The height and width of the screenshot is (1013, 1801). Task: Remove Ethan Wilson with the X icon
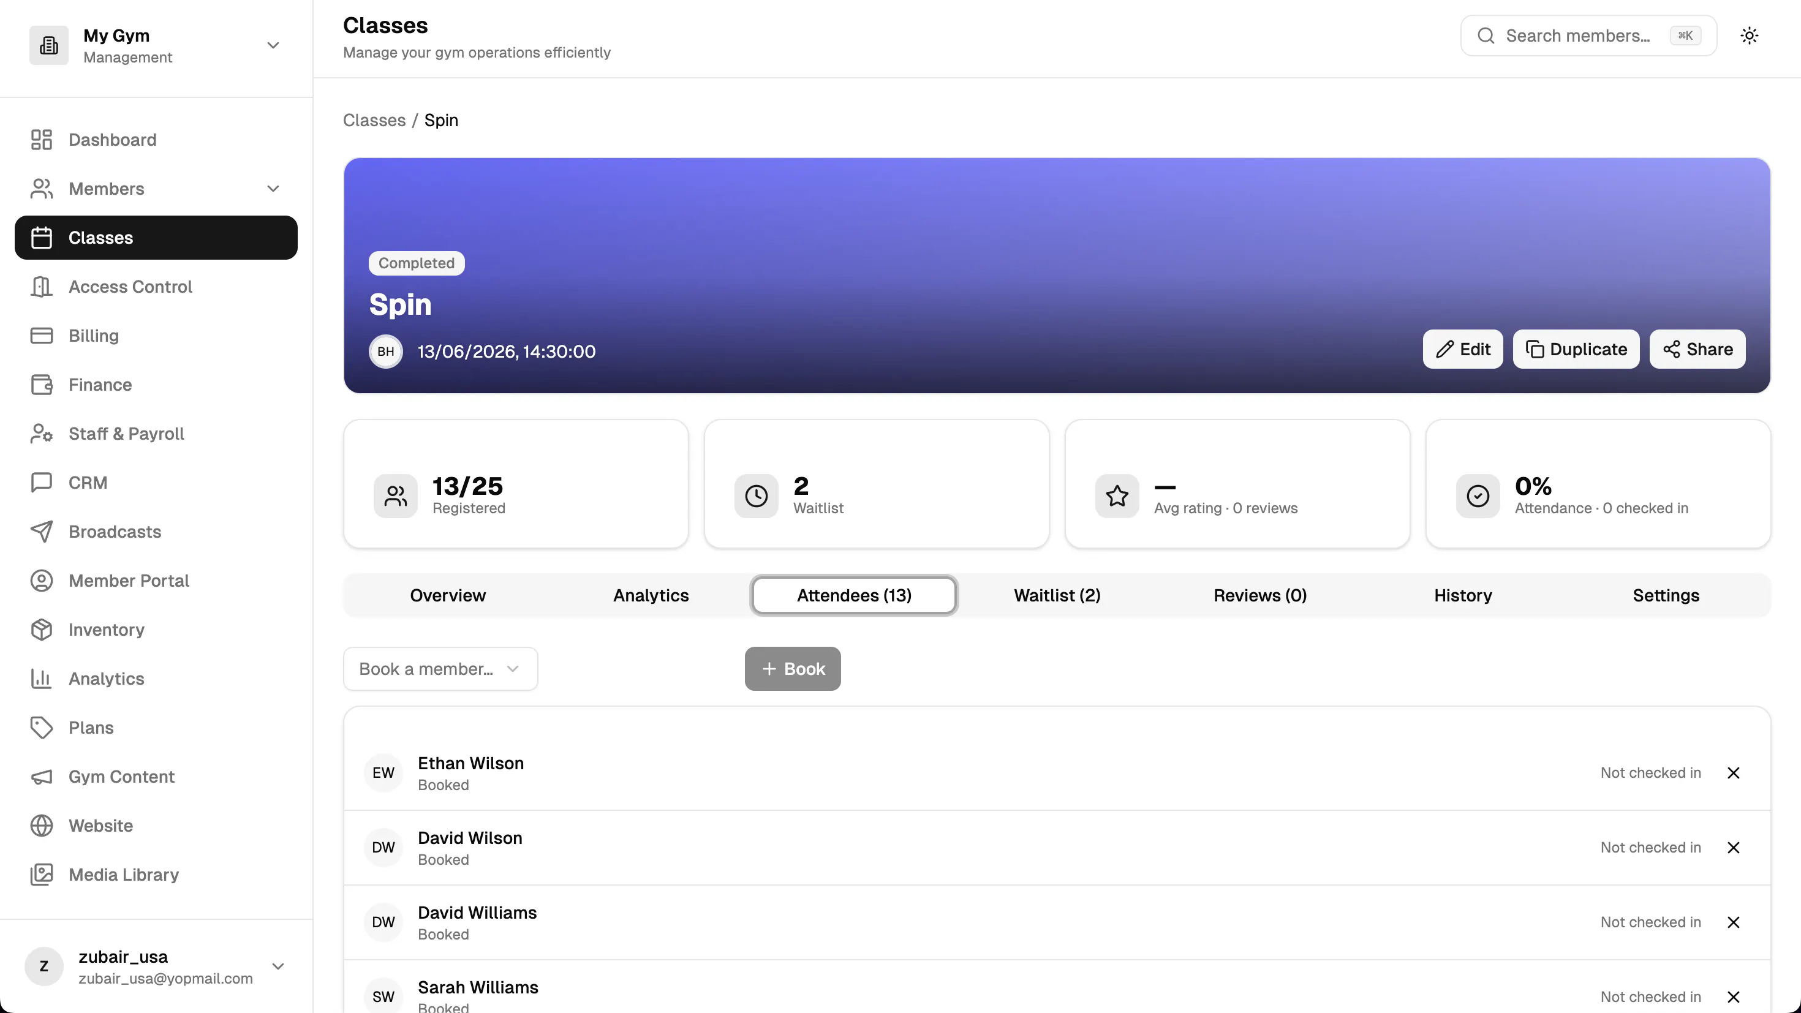pos(1733,772)
